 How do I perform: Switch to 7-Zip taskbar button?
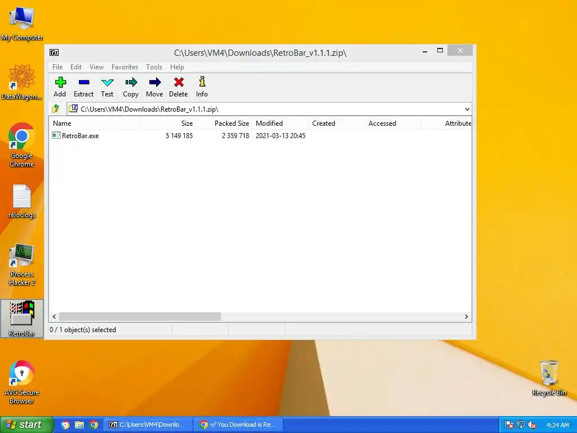(149, 425)
